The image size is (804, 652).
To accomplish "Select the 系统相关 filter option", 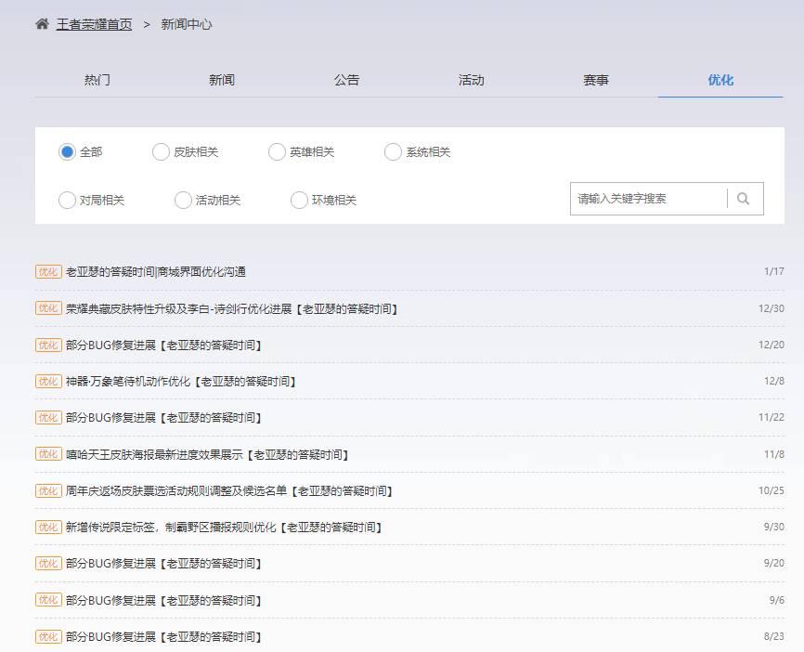I will click(x=393, y=150).
